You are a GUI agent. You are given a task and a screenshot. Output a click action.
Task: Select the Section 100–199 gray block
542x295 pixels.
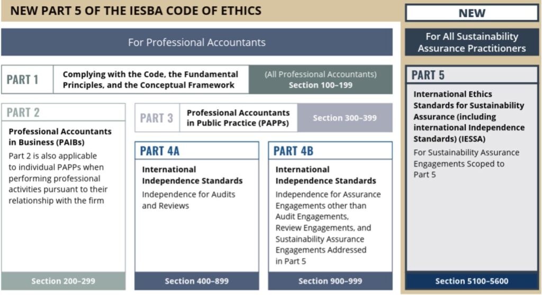click(x=320, y=79)
